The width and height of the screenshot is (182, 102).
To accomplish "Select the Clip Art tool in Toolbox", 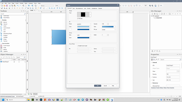I will coord(5,24).
